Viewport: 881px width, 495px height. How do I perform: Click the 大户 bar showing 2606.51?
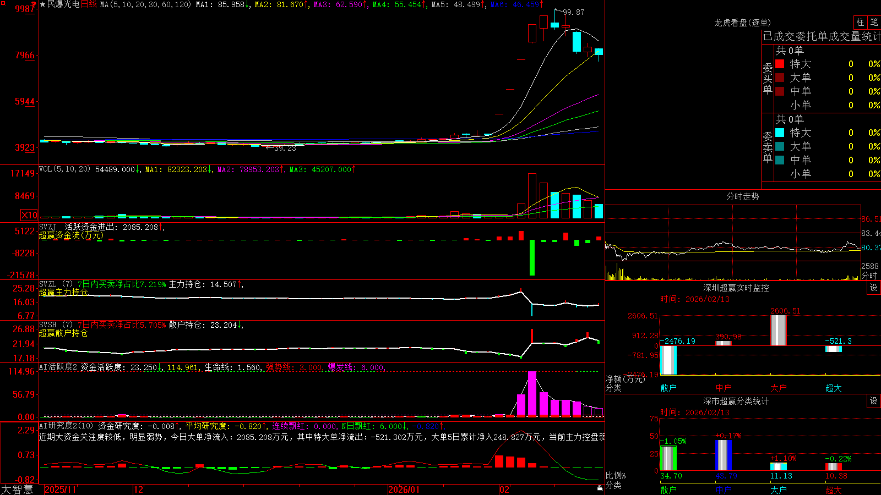(x=779, y=330)
